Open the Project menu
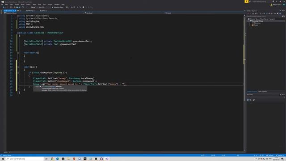286x161 pixels. click(17, 4)
